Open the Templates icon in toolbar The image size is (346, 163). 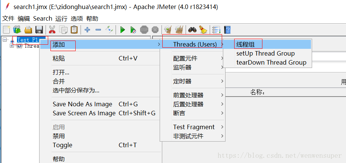click(x=17, y=30)
